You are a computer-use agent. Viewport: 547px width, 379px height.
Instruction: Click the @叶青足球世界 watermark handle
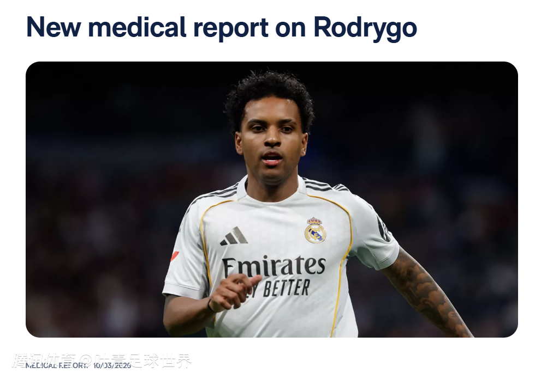click(135, 360)
